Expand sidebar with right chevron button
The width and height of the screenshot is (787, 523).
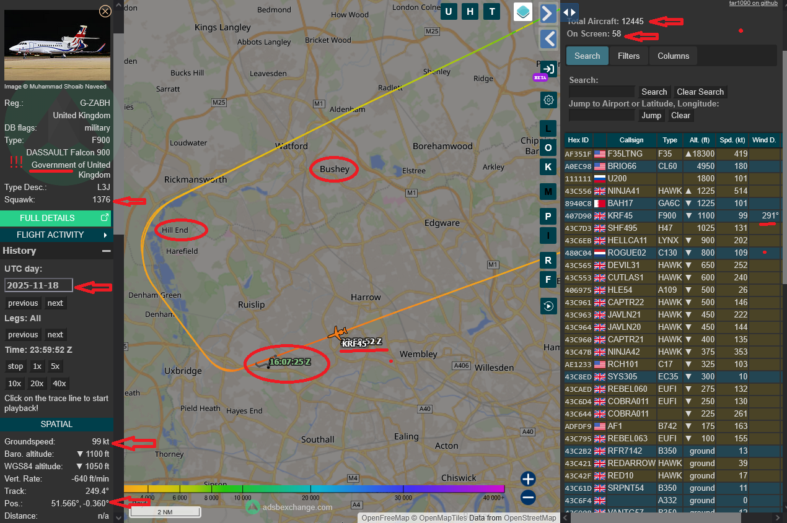(x=547, y=13)
